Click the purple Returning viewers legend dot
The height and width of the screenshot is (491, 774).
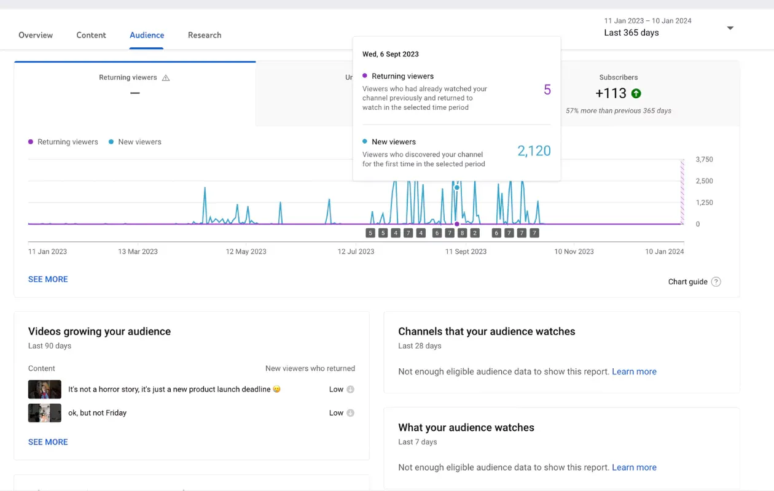click(x=31, y=142)
